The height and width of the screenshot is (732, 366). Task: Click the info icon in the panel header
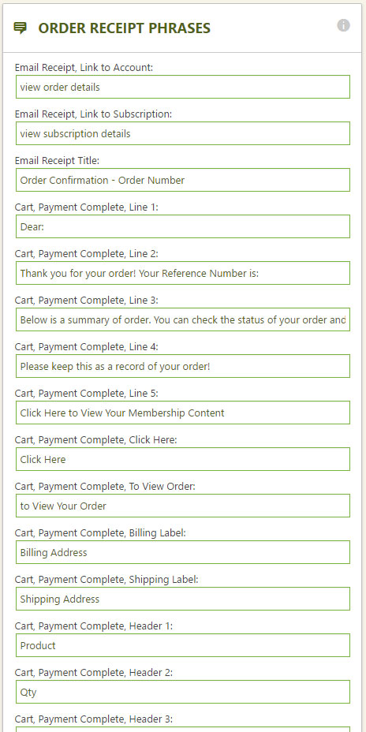(344, 25)
